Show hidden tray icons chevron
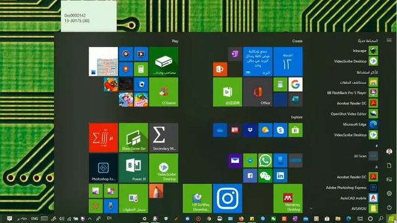The height and width of the screenshot is (223, 397). click(x=89, y=219)
